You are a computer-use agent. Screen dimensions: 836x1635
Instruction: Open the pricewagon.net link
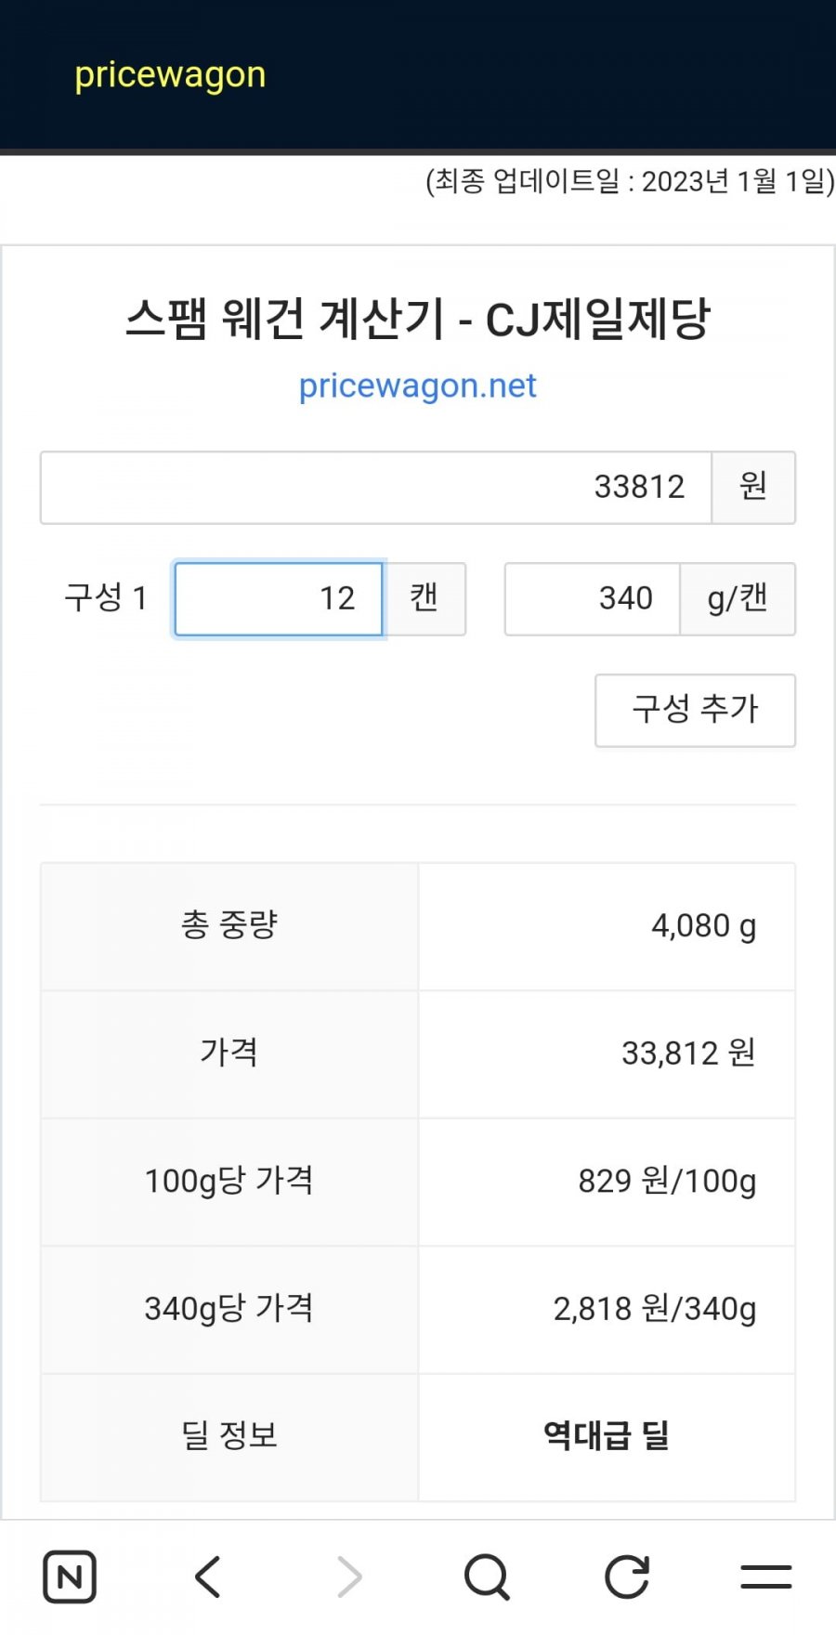[x=417, y=386]
